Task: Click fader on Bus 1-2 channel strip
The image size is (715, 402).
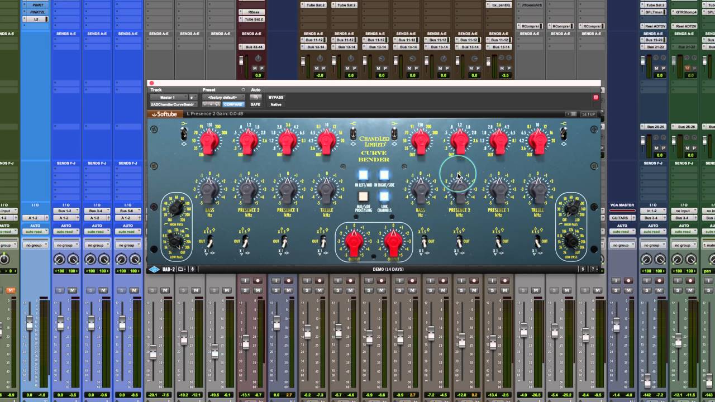Action: click(60, 323)
